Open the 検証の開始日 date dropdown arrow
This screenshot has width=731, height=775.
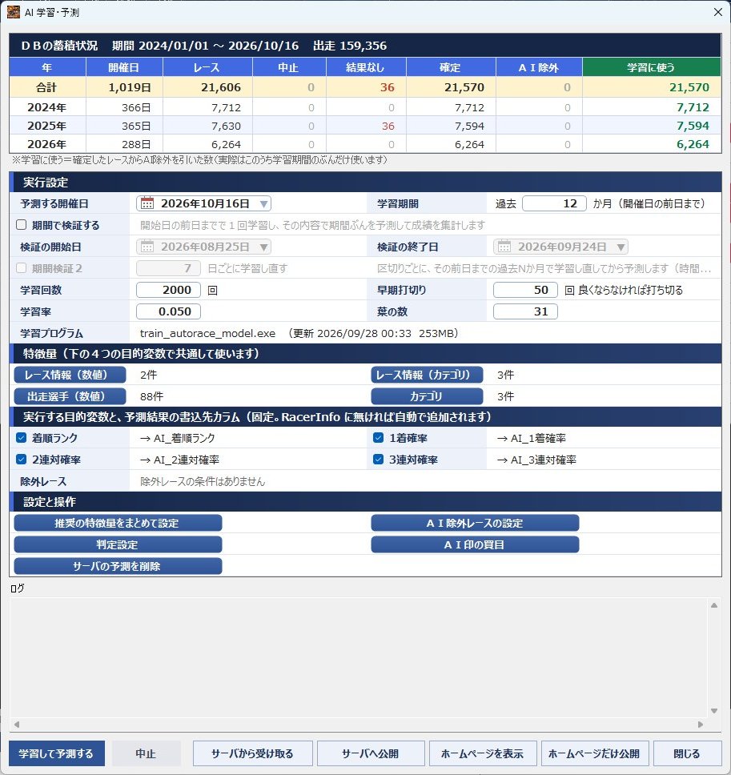(x=264, y=247)
